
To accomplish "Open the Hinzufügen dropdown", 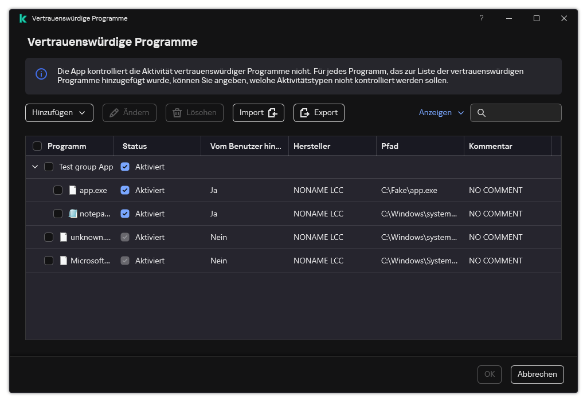I will click(59, 113).
